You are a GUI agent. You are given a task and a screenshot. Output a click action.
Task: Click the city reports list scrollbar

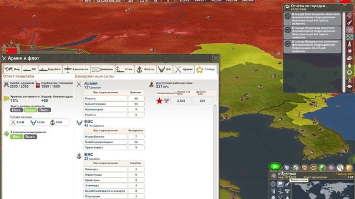(x=344, y=52)
